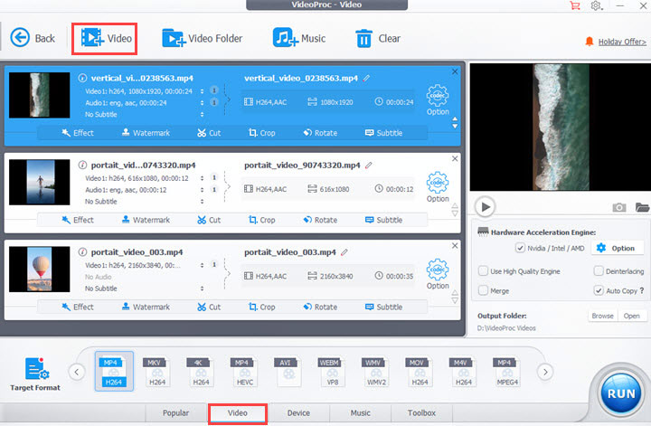Switch to the Toolbox tab
The width and height of the screenshot is (651, 426).
[421, 413]
